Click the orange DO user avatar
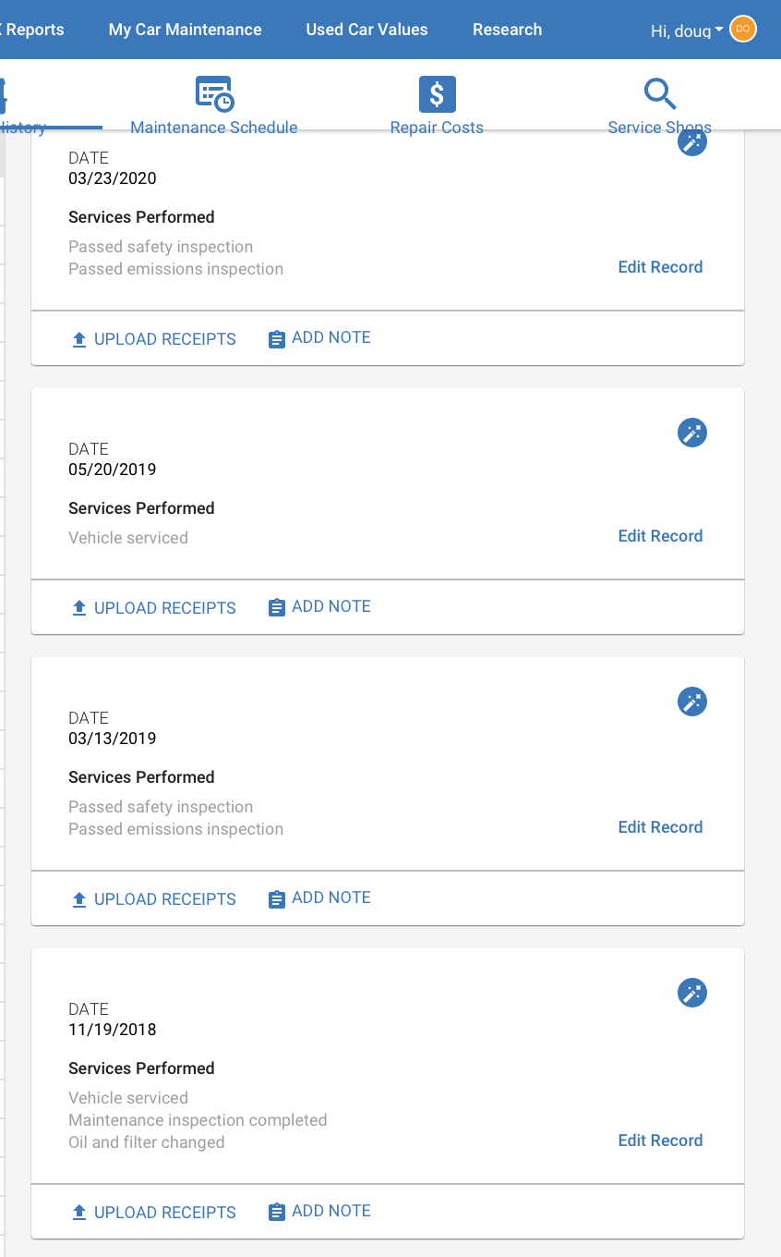Viewport: 781px width, 1257px height. [742, 29]
